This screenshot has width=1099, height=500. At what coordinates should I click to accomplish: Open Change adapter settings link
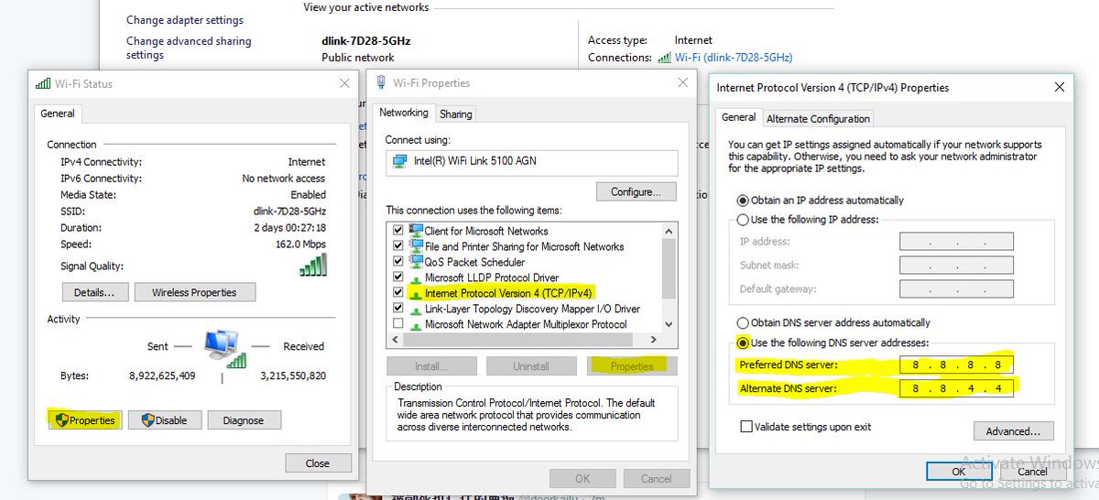click(x=185, y=20)
